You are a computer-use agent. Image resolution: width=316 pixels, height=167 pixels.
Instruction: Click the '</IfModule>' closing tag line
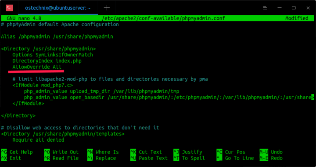(28, 103)
